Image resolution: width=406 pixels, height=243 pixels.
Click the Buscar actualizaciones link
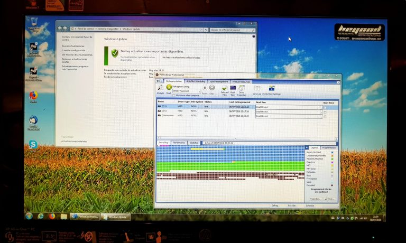click(x=73, y=46)
